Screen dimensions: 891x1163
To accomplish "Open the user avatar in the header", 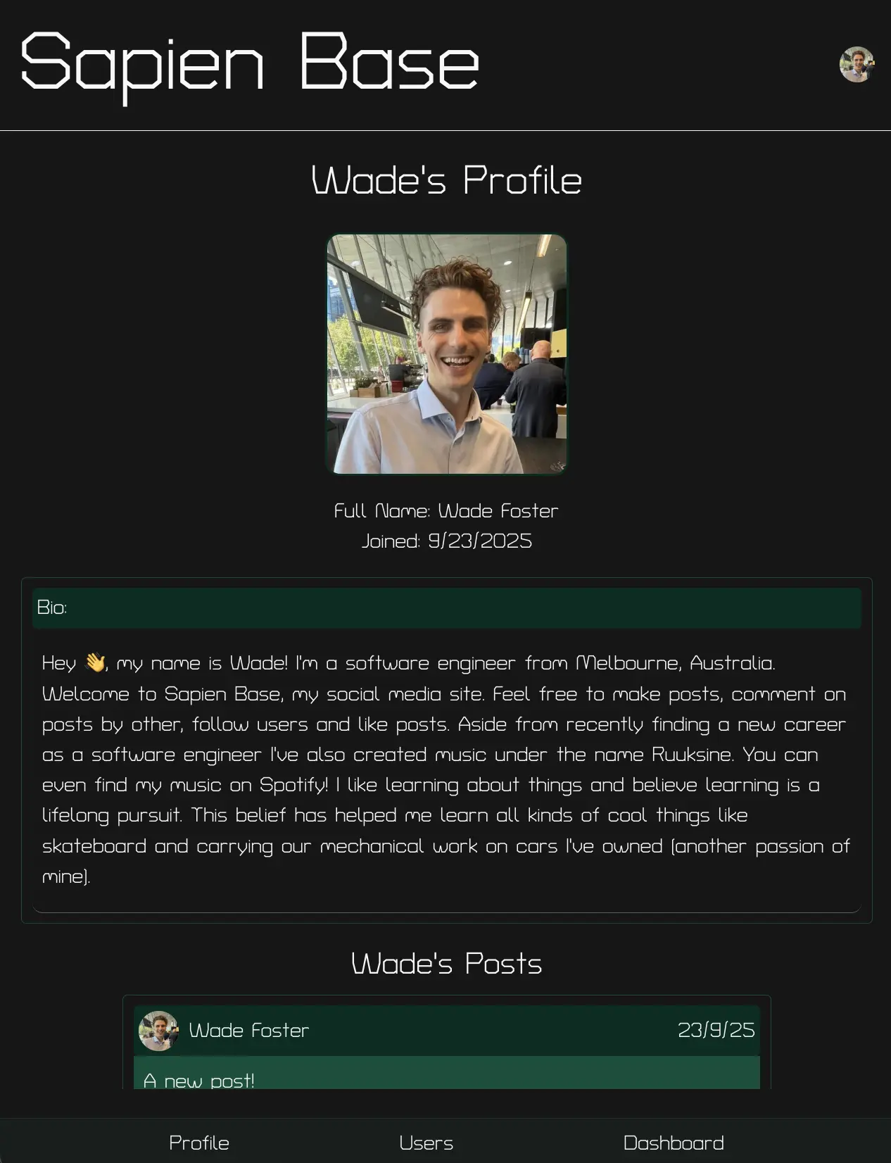I will pos(857,65).
